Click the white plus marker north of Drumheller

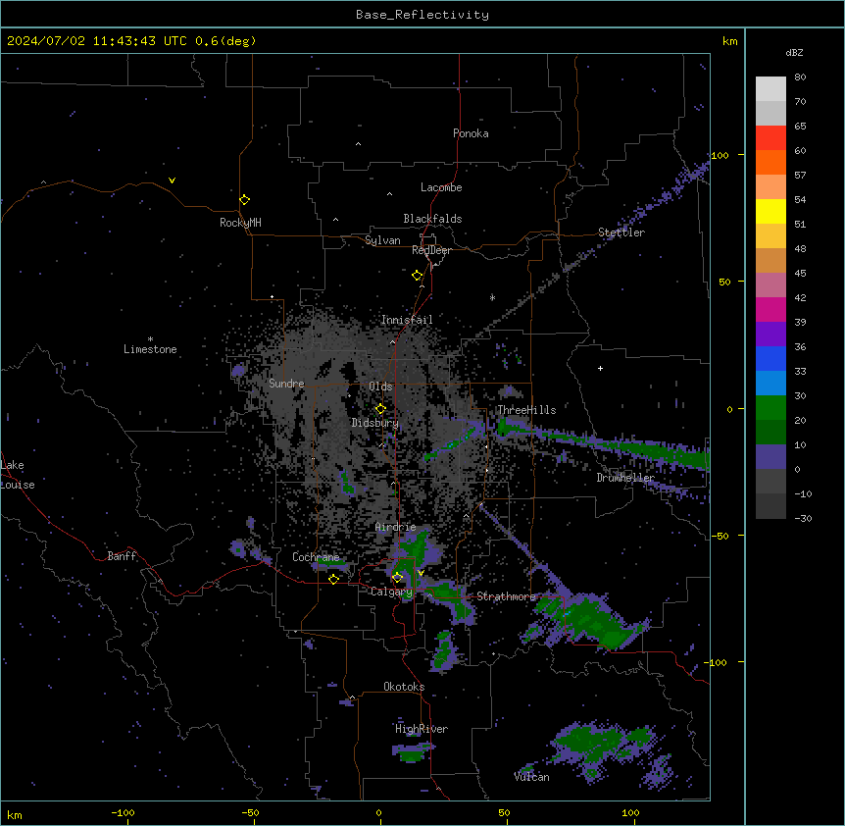coord(600,368)
